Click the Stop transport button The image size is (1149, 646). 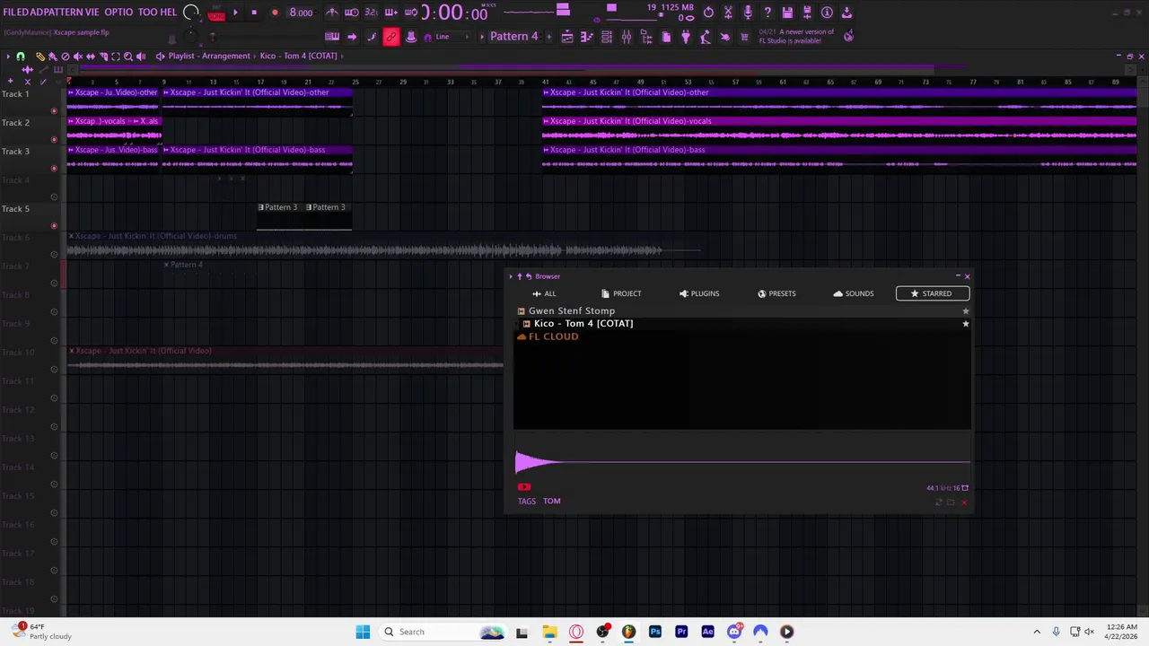pyautogui.click(x=254, y=13)
